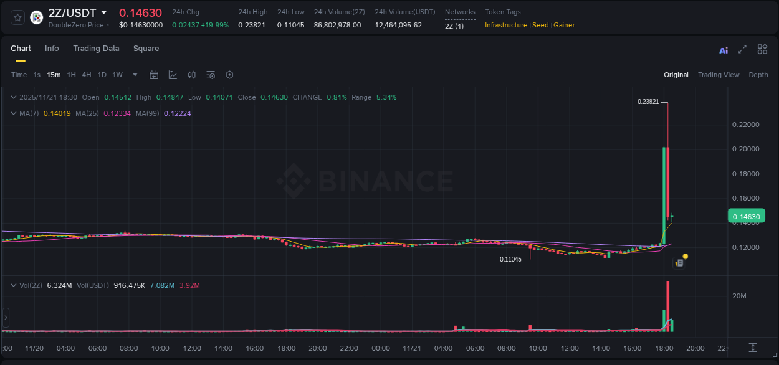Viewport: 779px width, 365px height.
Task: Open the widgets grid icon
Action: pos(762,49)
